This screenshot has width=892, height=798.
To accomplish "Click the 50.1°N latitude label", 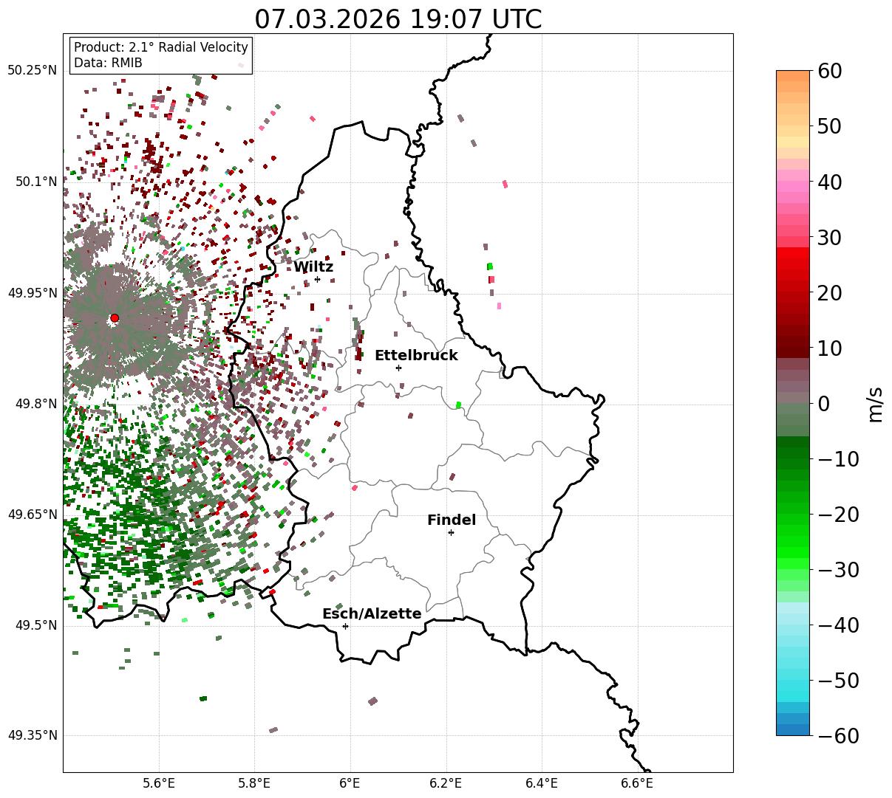I will click(x=35, y=182).
